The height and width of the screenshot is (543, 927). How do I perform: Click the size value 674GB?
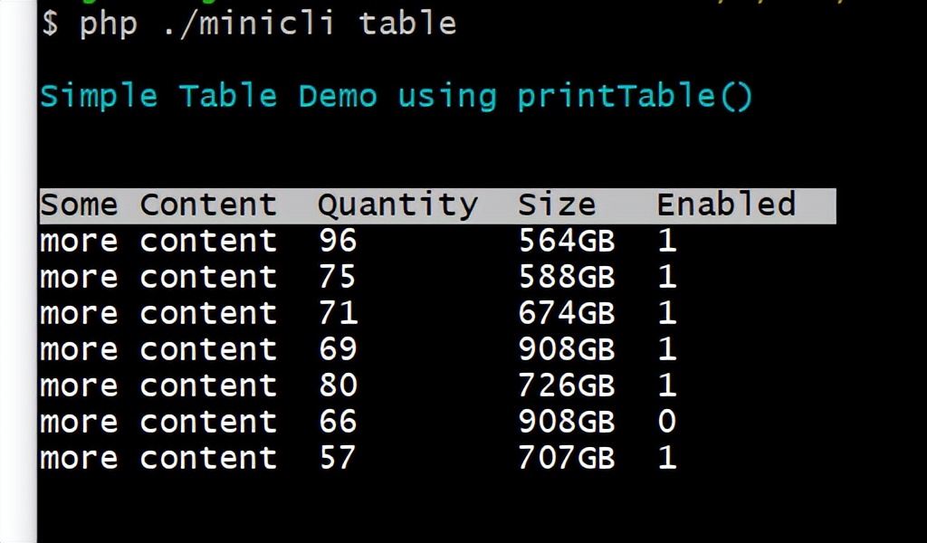[567, 313]
